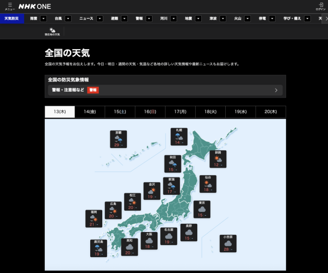The width and height of the screenshot is (328, 273).
Task: Open the 津波 navigation link
Action: point(213,19)
